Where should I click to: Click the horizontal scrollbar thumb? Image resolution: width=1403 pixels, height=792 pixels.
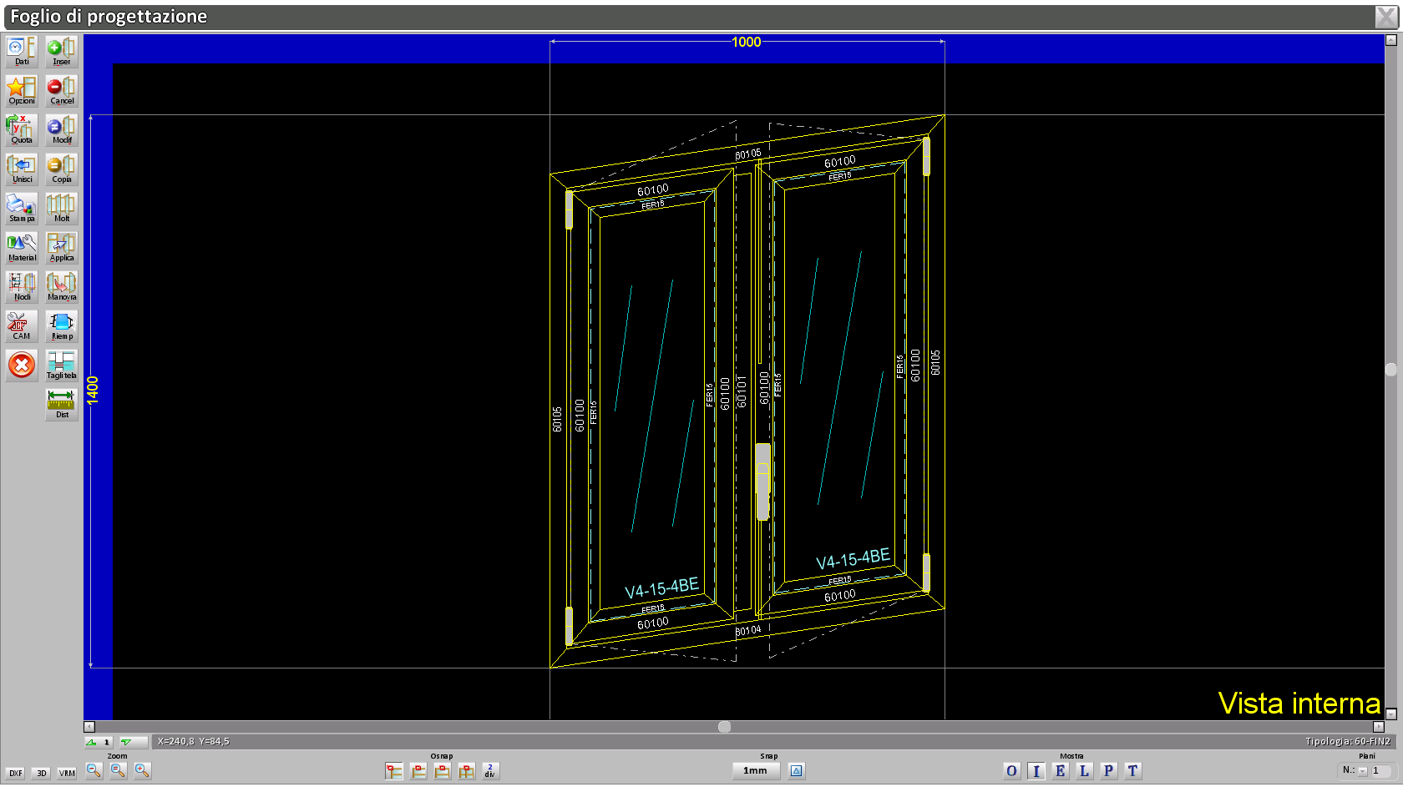point(725,727)
